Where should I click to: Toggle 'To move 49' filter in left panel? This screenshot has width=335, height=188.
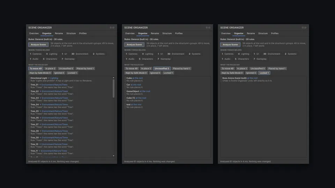pyautogui.click(x=36, y=69)
